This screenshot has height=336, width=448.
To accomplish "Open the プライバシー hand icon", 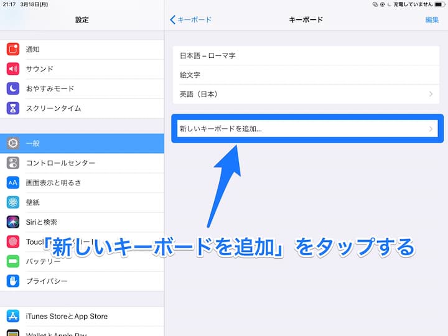I will coord(13,281).
